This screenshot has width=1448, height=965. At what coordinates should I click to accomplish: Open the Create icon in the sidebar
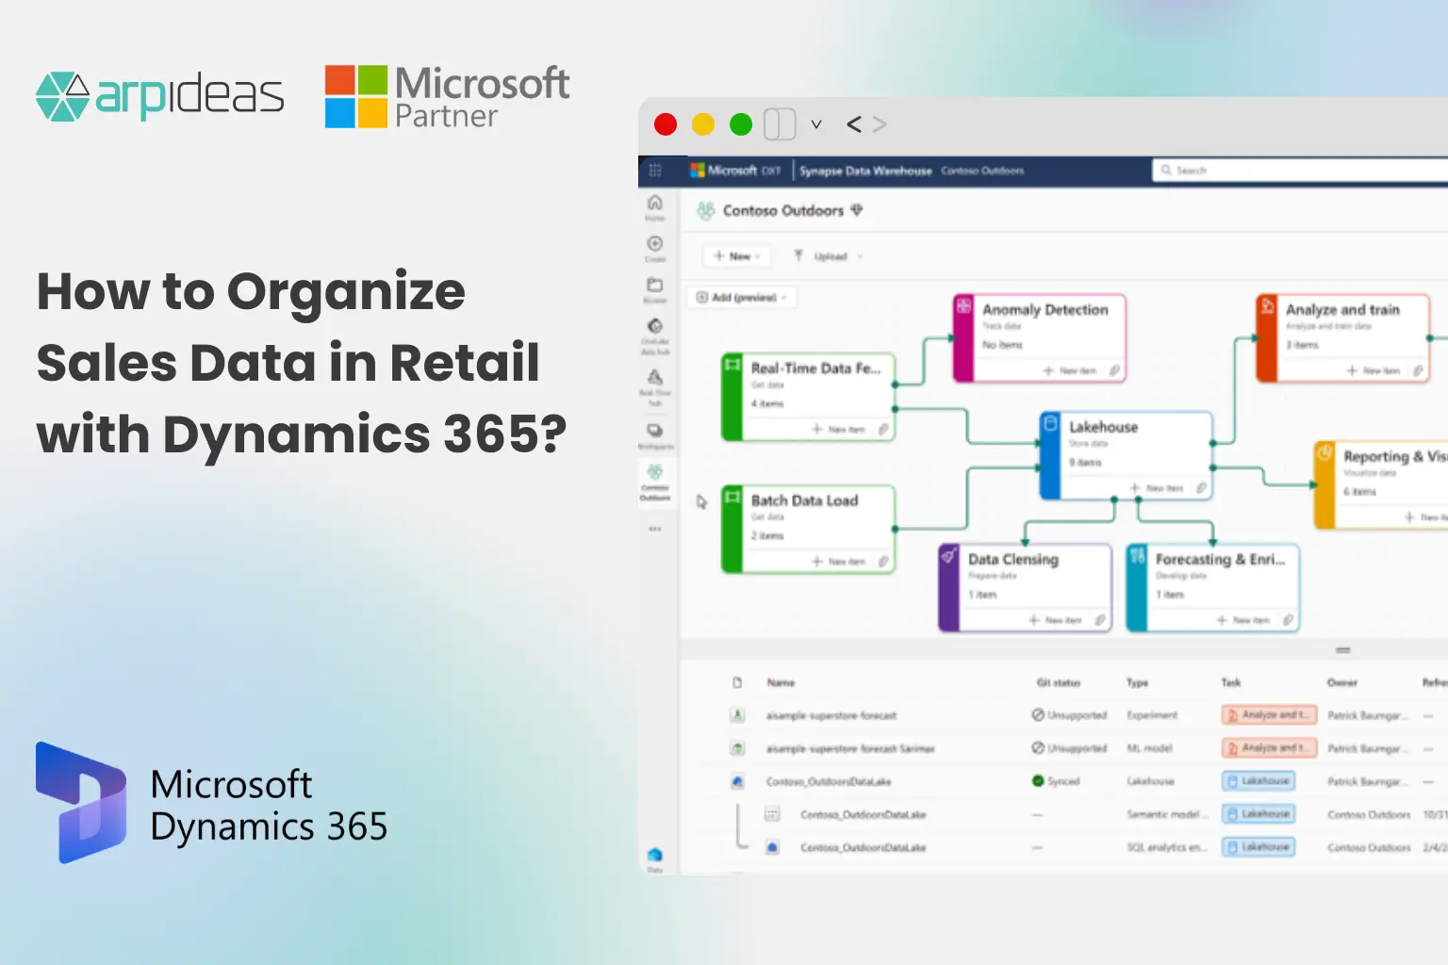654,243
